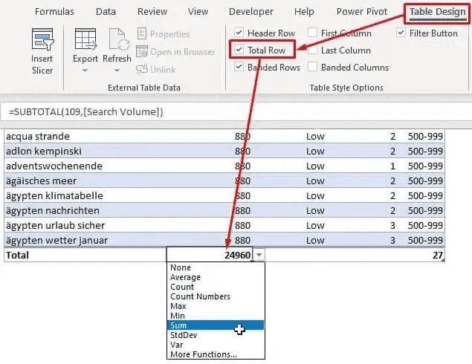The height and width of the screenshot is (364, 472).
Task: Select the acqua strande cell
Action: 85,136
